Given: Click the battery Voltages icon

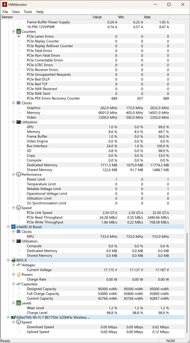Looking at the screenshot, I should point(19,265).
